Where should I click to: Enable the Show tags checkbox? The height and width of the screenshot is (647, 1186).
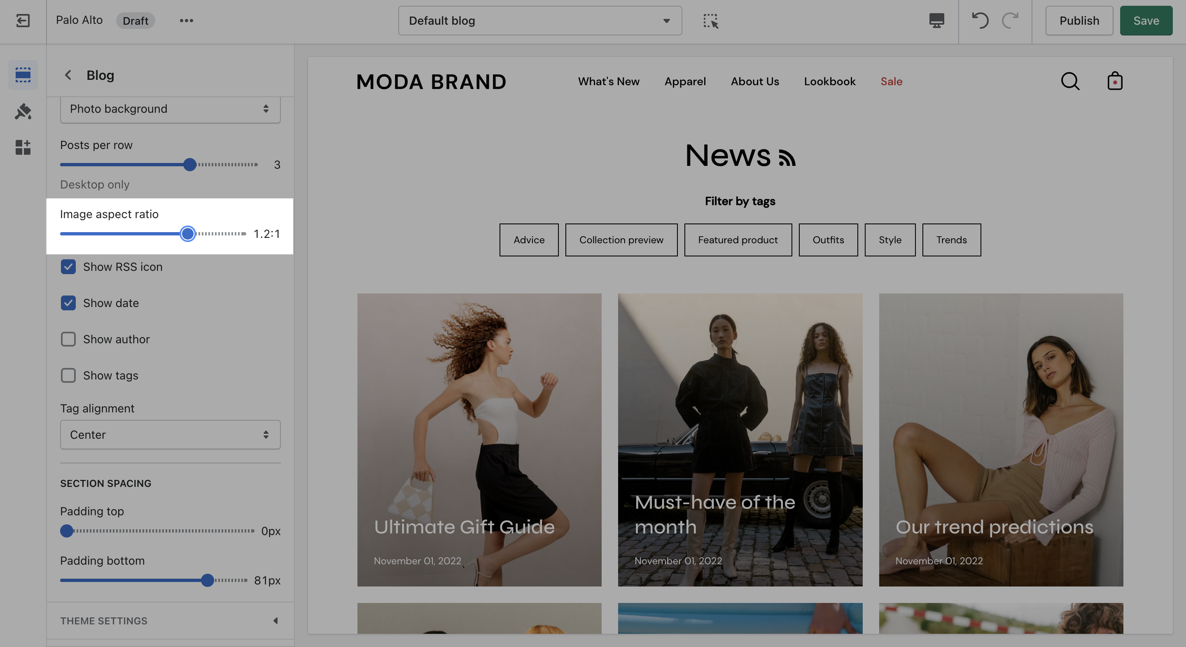pyautogui.click(x=68, y=375)
